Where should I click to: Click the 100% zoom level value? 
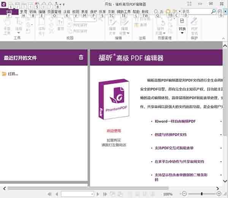(168, 194)
